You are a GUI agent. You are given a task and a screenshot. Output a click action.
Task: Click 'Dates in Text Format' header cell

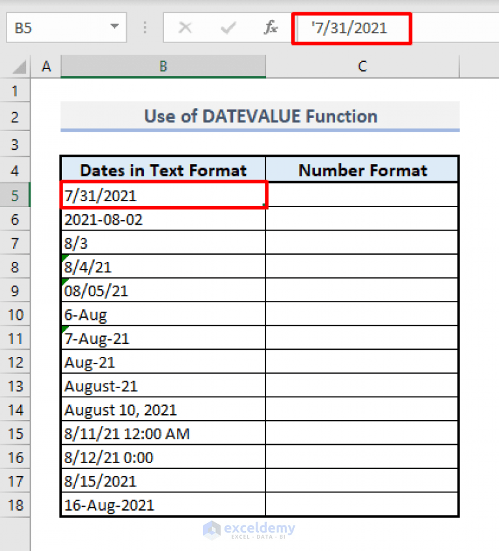[163, 170]
